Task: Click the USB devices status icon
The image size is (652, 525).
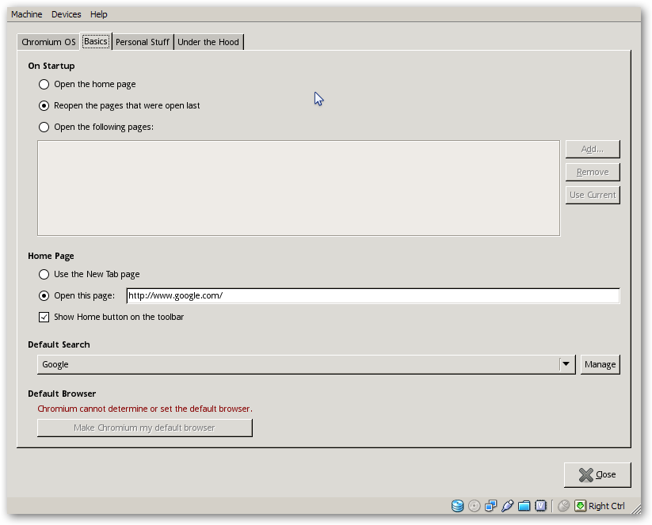Action: [x=507, y=506]
